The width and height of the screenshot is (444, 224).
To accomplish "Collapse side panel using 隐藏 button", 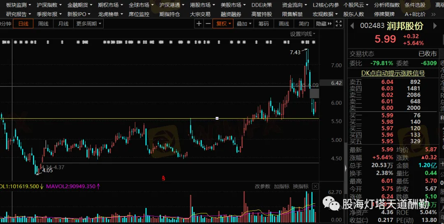I will [x=321, y=24].
